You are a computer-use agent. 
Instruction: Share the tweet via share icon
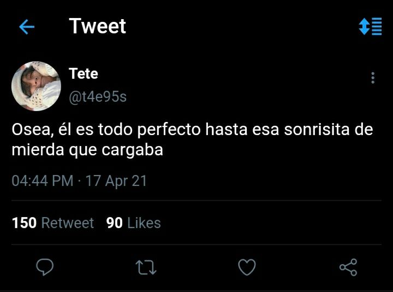pyautogui.click(x=348, y=267)
